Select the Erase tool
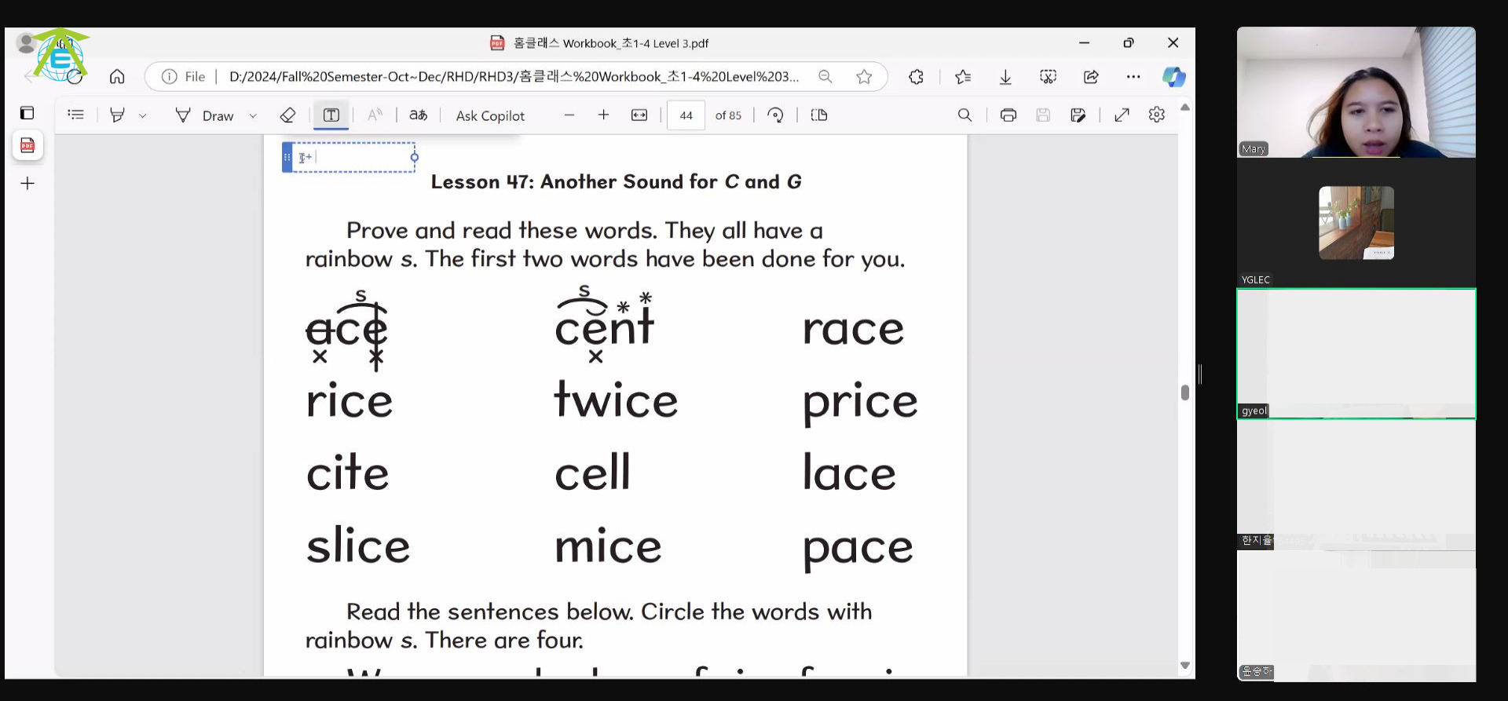 coord(287,115)
